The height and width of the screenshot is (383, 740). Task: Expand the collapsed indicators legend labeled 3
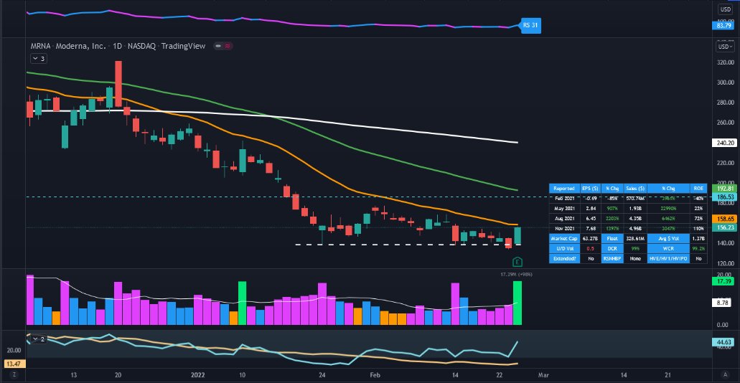pyautogui.click(x=39, y=59)
